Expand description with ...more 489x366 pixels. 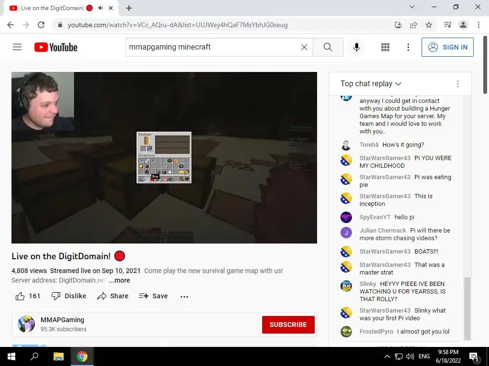click(x=119, y=280)
